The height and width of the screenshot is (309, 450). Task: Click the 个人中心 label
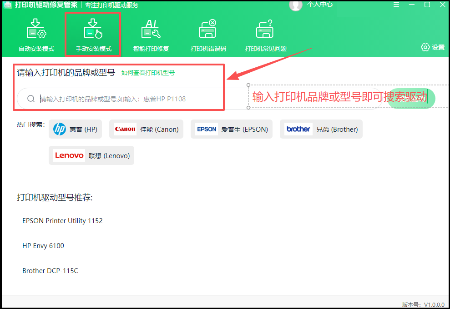point(320,4)
